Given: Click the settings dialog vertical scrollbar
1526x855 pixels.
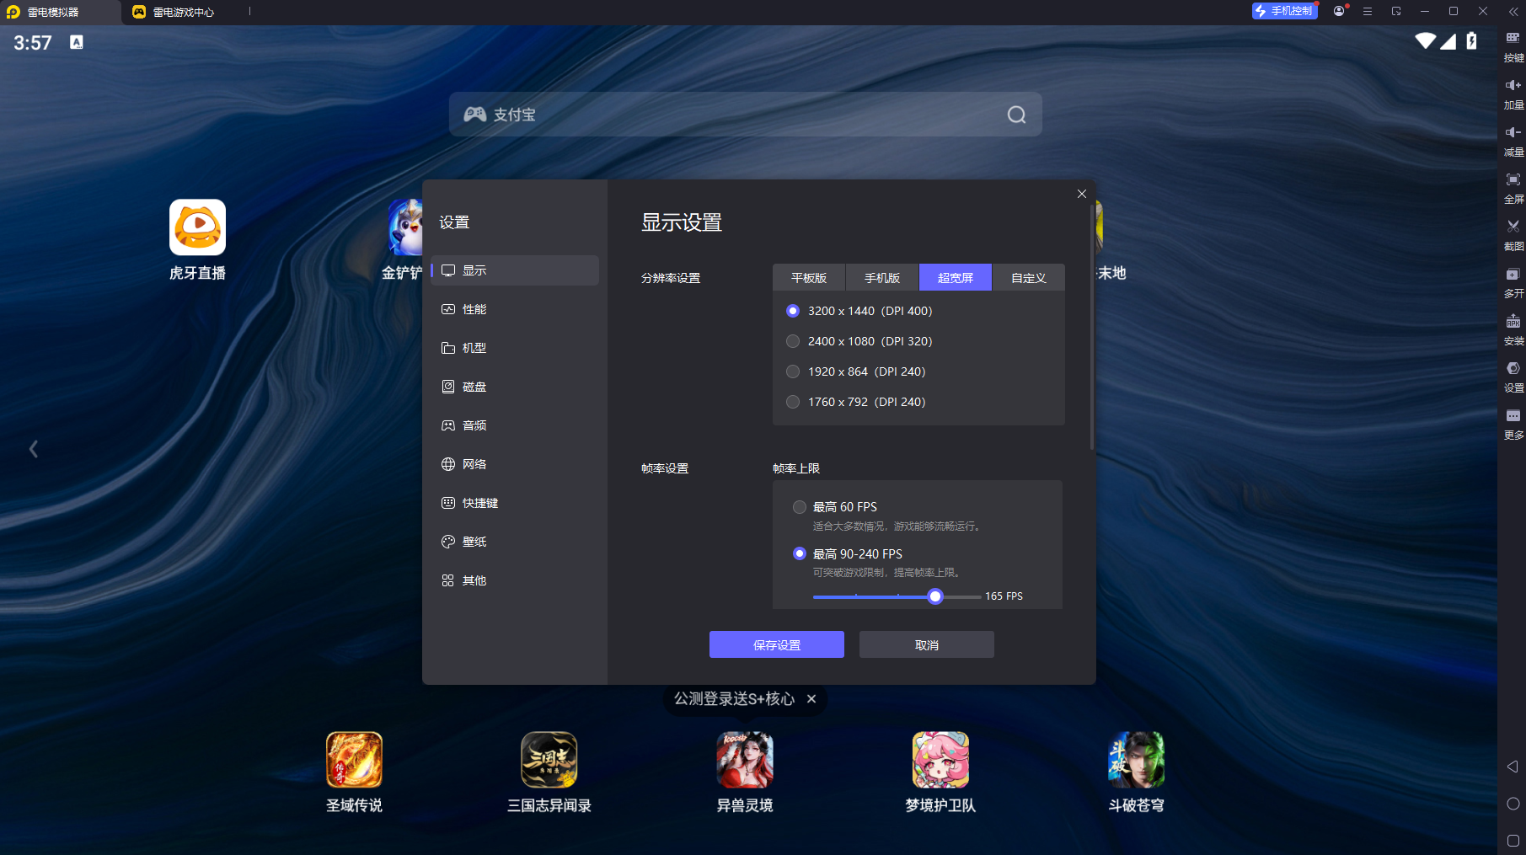Looking at the screenshot, I should pyautogui.click(x=1092, y=327).
